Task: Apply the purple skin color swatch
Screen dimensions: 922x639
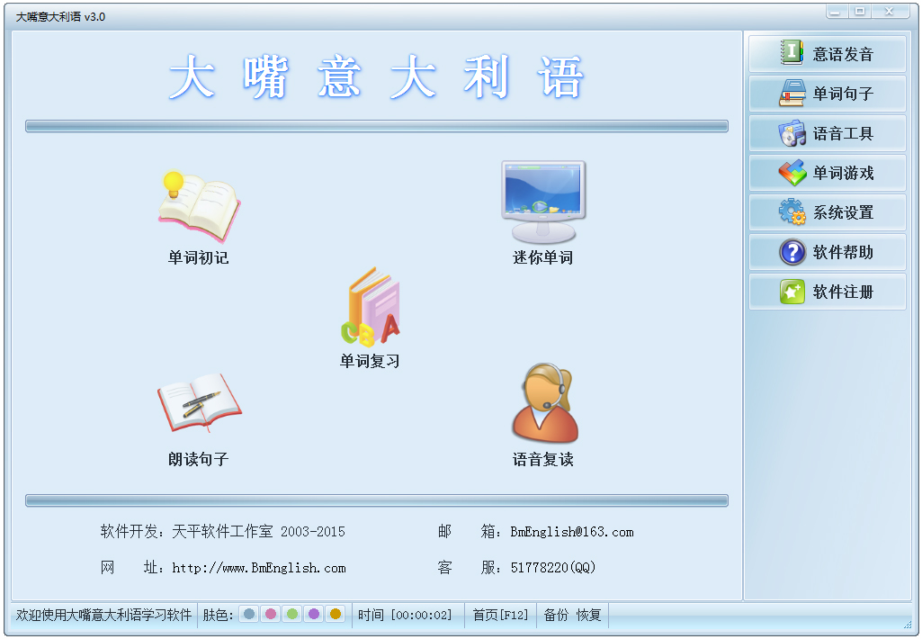Action: click(x=314, y=615)
